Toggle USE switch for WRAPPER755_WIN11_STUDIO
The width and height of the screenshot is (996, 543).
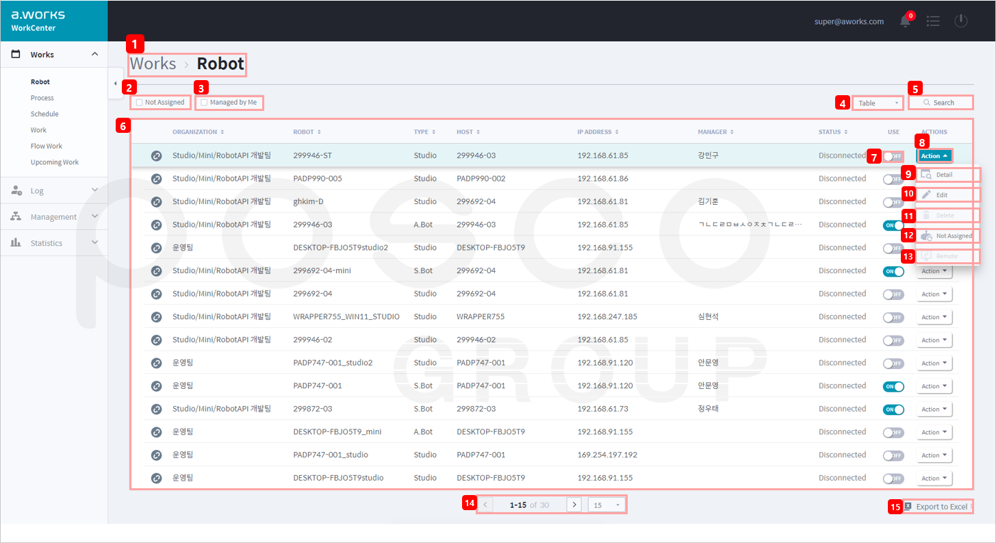893,318
